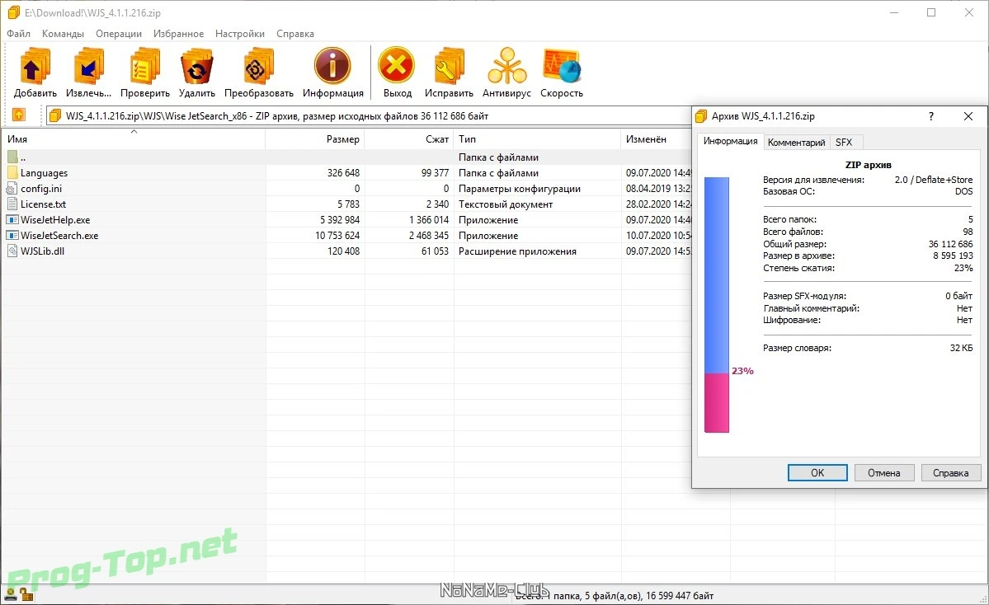Image resolution: width=989 pixels, height=605 pixels.
Task: Click the archive path address field
Action: click(x=369, y=116)
